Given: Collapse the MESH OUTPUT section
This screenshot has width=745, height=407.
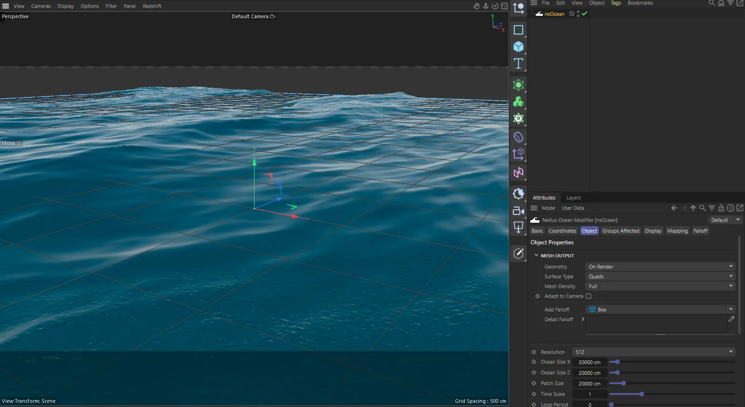Looking at the screenshot, I should (536, 255).
